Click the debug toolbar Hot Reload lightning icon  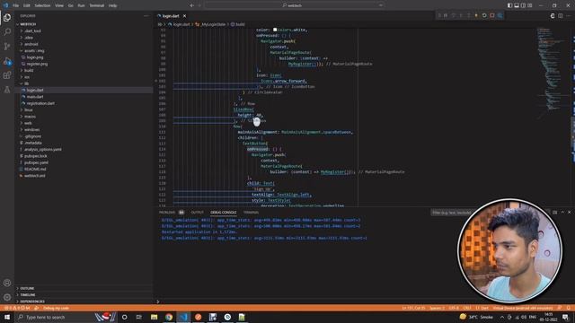click(476, 15)
